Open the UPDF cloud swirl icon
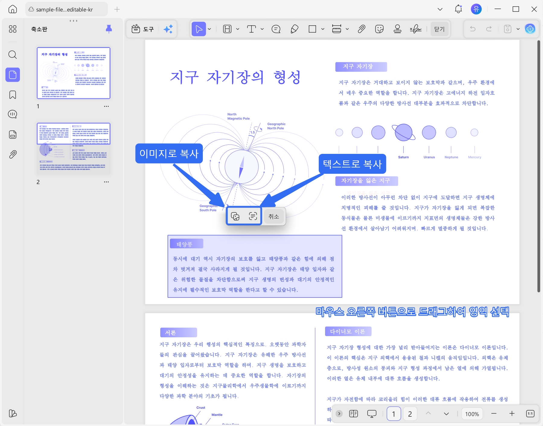The image size is (543, 426). pos(530,29)
